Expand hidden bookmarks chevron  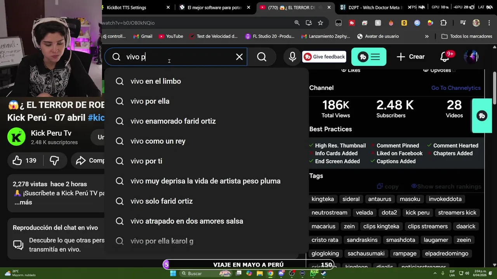pos(427,36)
